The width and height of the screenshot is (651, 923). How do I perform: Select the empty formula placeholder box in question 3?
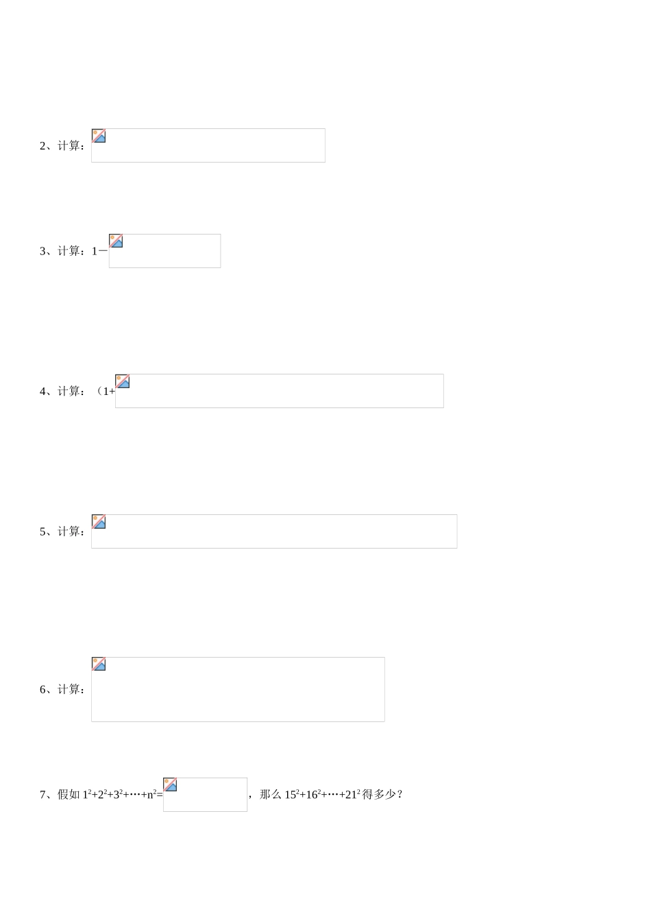(171, 252)
